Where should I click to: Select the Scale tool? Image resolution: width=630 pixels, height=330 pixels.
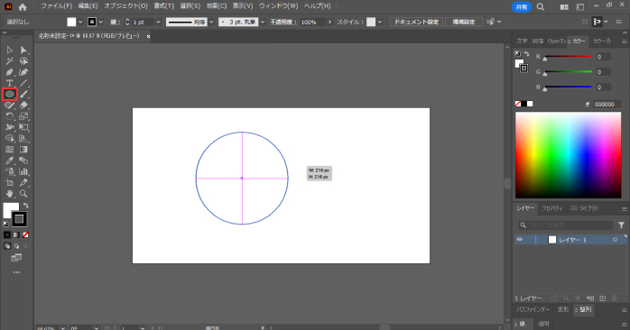point(23,116)
